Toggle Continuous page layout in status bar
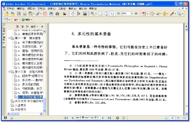The width and height of the screenshot is (191, 123). tap(172, 118)
